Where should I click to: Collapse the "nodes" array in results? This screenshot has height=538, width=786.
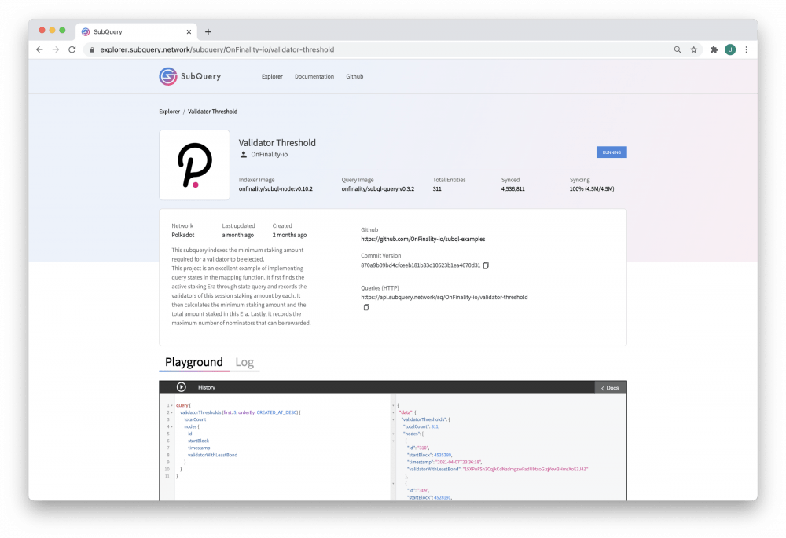[394, 434]
